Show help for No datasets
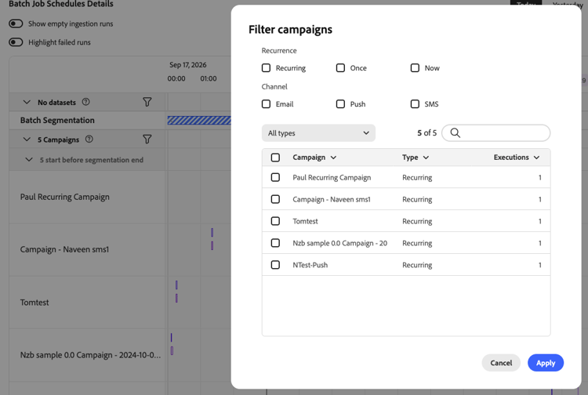This screenshot has height=395, width=588. (x=86, y=102)
